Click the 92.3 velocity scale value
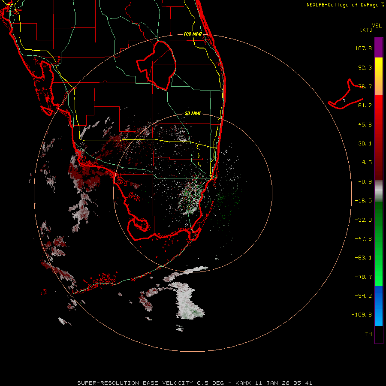Screen dimensions: 386x386 pos(365,67)
